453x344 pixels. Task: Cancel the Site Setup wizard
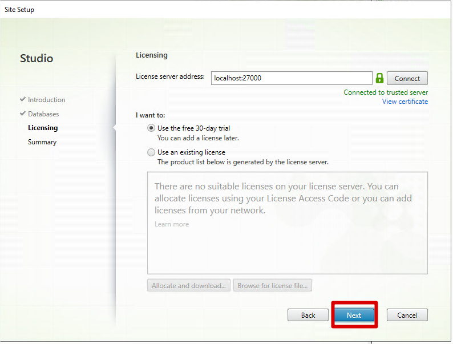pyautogui.click(x=407, y=315)
